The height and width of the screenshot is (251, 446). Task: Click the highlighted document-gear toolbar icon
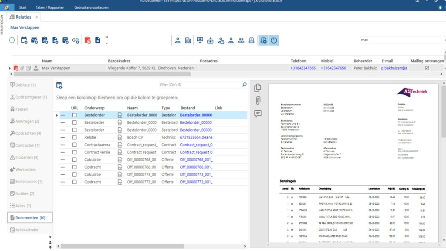click(264, 41)
